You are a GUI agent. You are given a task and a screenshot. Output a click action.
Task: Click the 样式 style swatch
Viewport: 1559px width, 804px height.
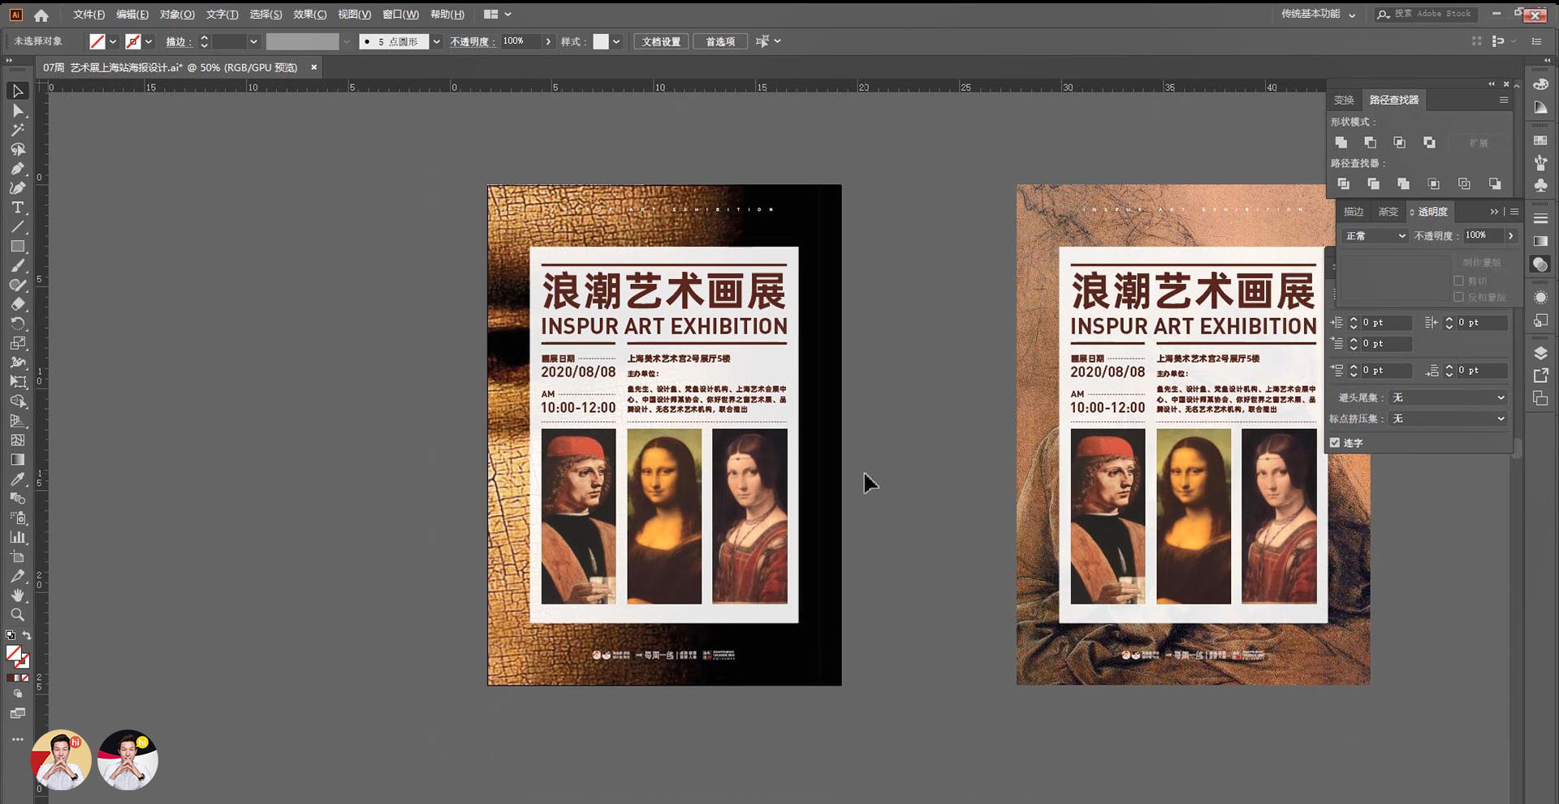601,41
